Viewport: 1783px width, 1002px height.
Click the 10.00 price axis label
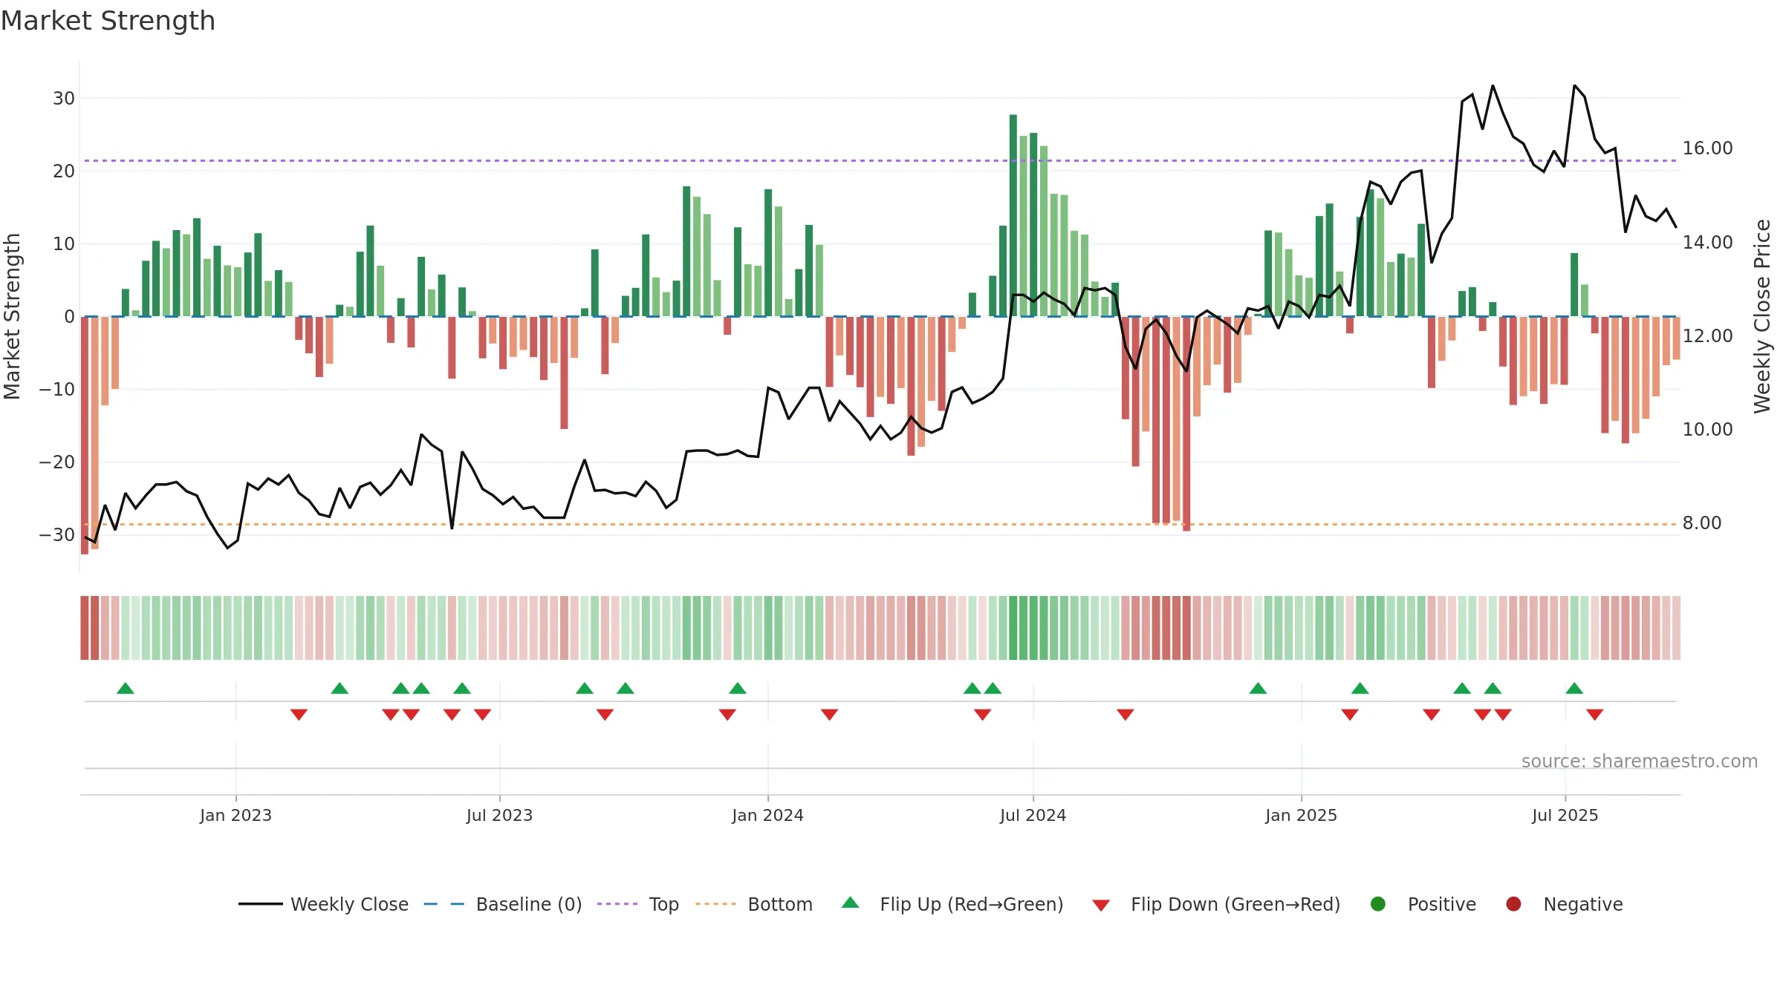(1707, 429)
